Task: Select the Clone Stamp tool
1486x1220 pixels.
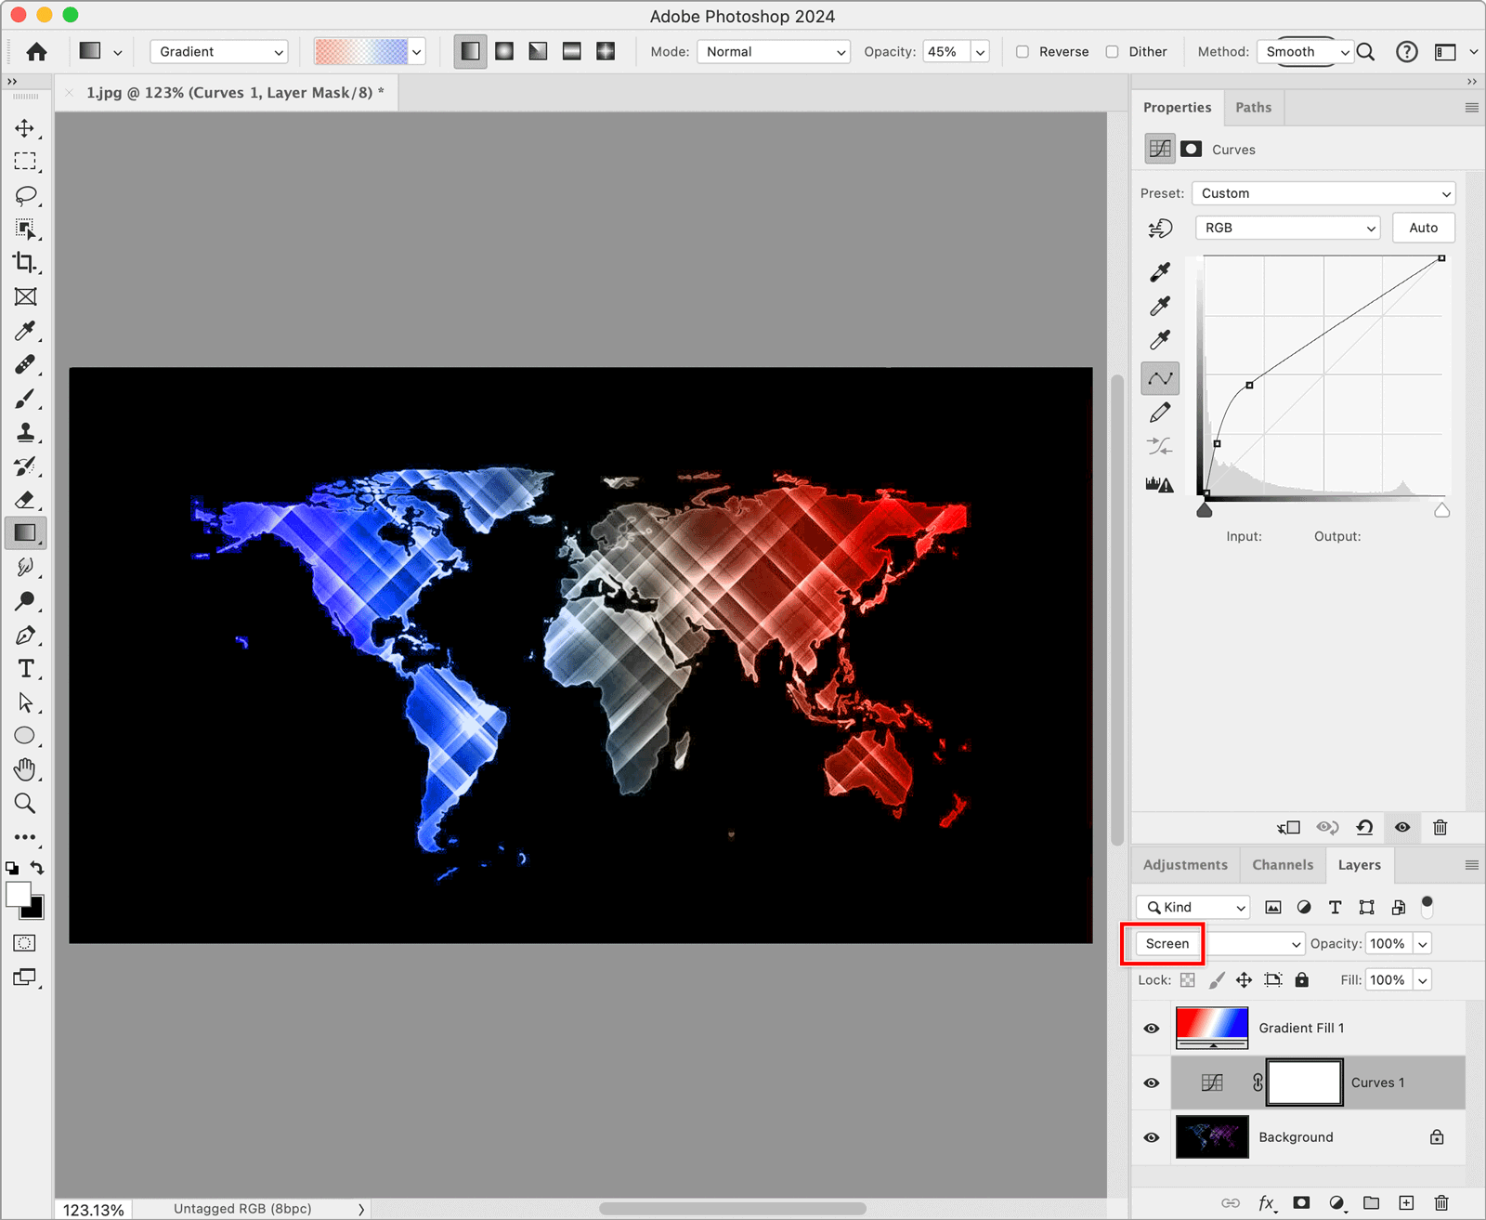Action: coord(25,432)
